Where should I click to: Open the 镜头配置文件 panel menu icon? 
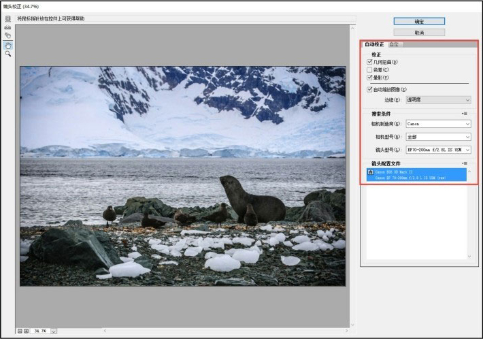465,163
